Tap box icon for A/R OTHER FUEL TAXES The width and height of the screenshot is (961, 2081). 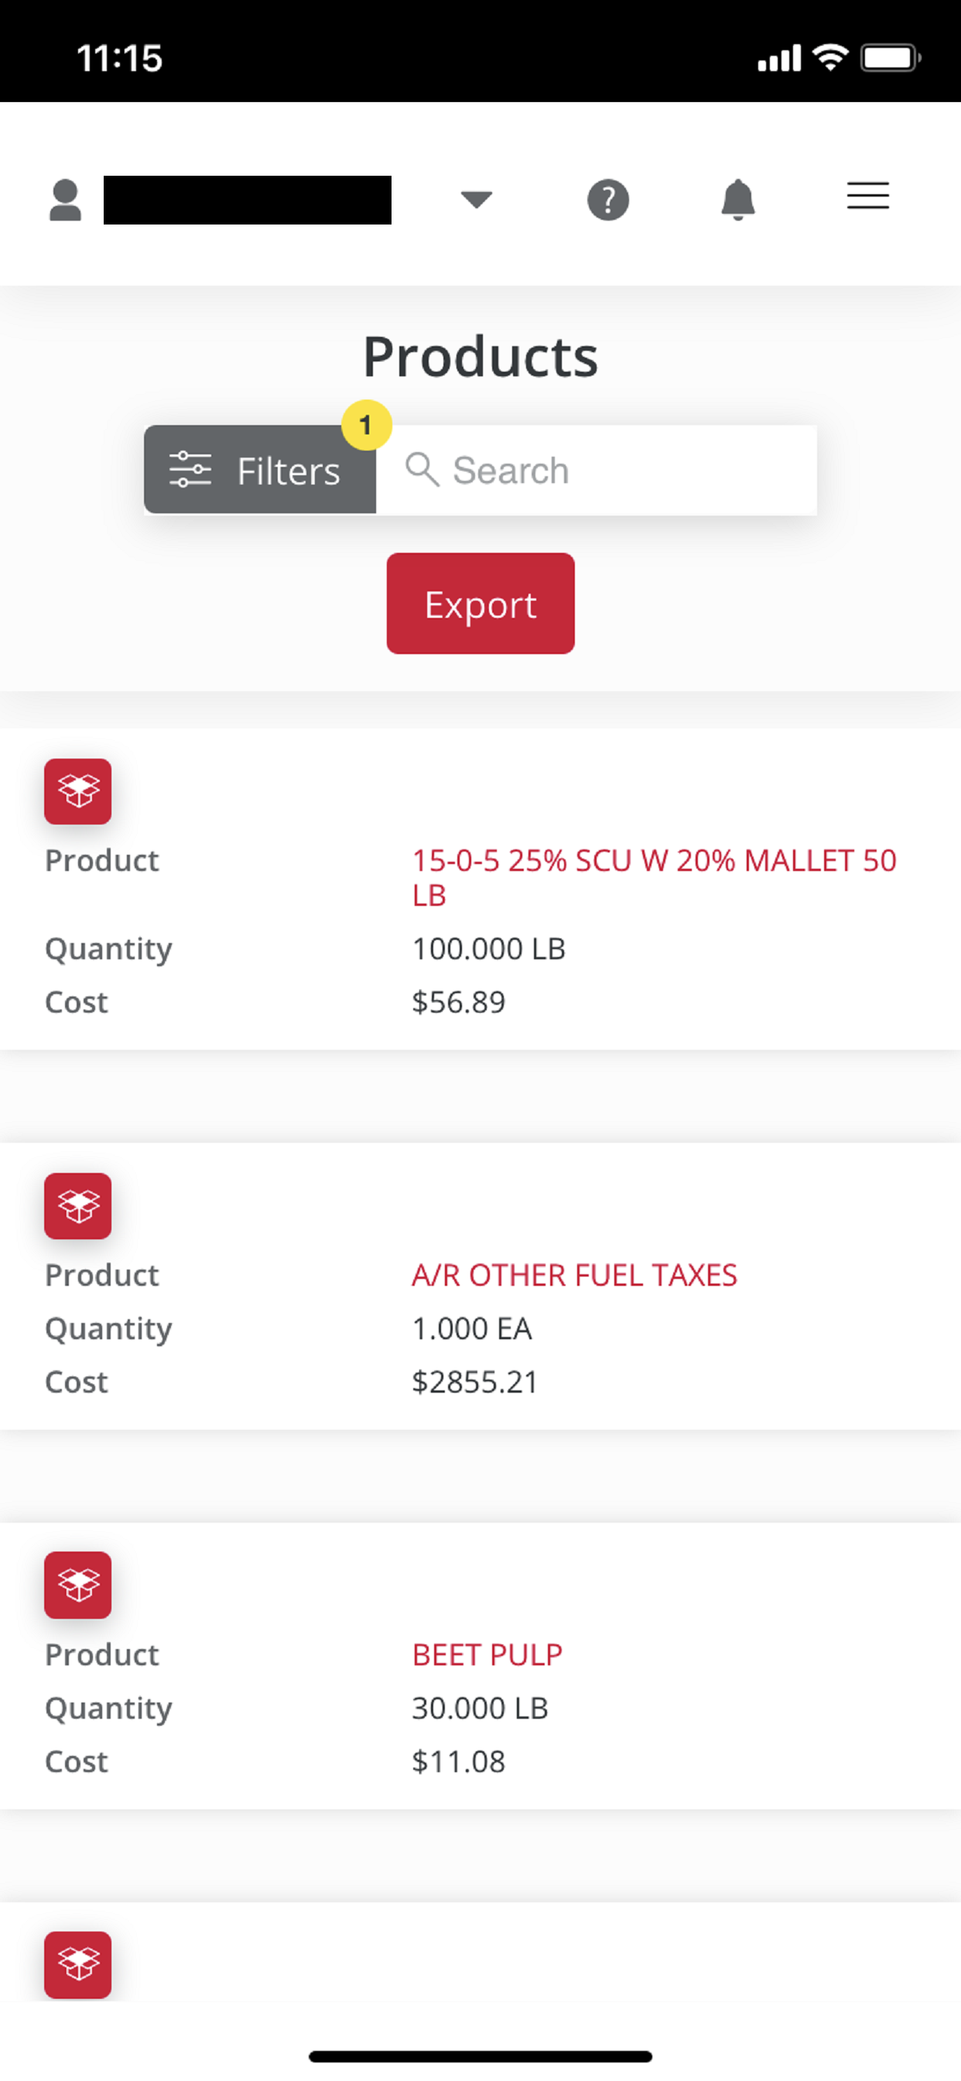pos(78,1206)
